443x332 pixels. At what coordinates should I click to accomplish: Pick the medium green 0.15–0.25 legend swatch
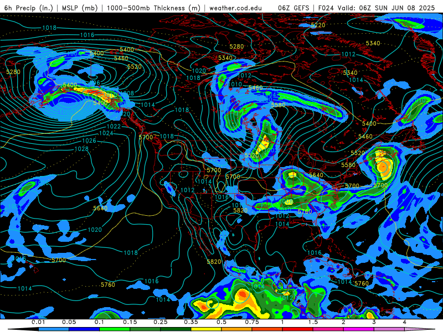click(x=146, y=329)
